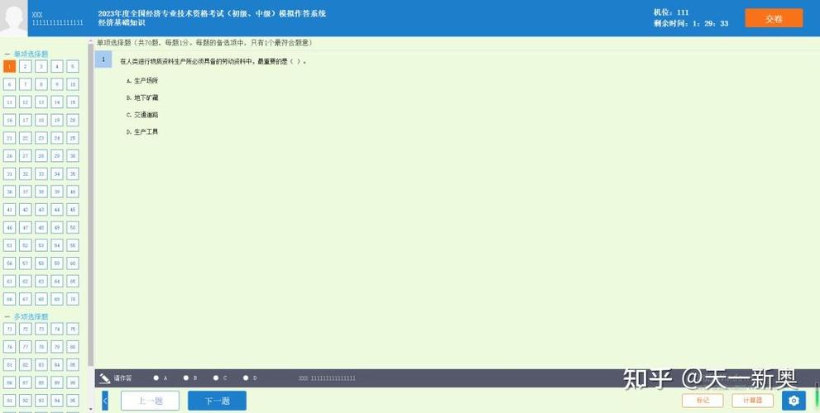
Task: Click the 请作答 label
Action: coord(123,378)
